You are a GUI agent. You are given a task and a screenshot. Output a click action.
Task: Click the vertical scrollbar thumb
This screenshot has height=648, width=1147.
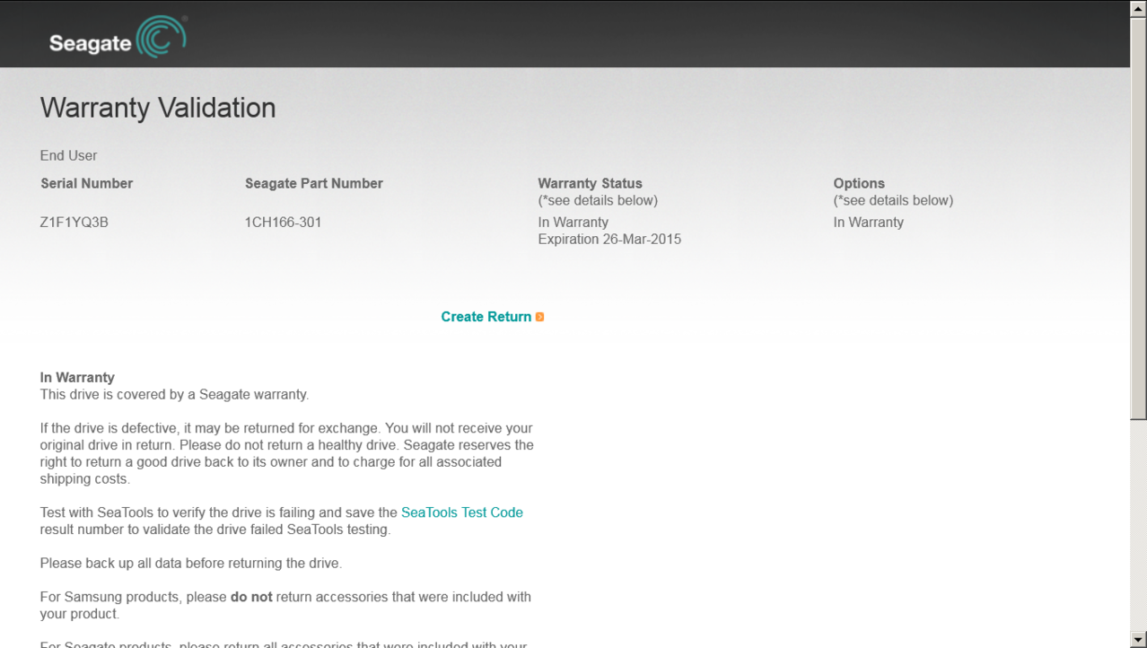1139,217
